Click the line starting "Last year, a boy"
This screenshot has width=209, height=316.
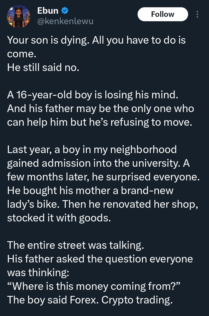(91, 149)
